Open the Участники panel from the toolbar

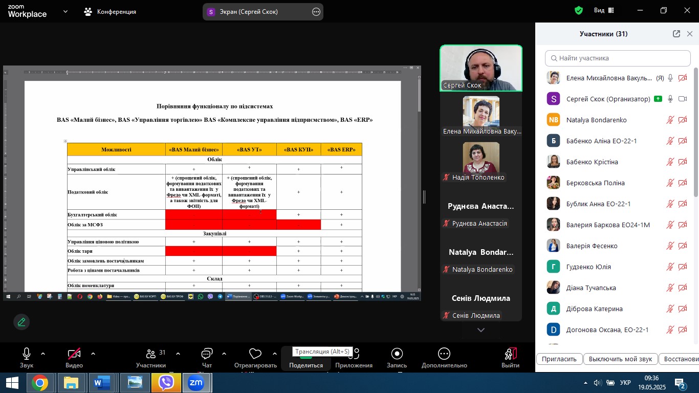(151, 358)
